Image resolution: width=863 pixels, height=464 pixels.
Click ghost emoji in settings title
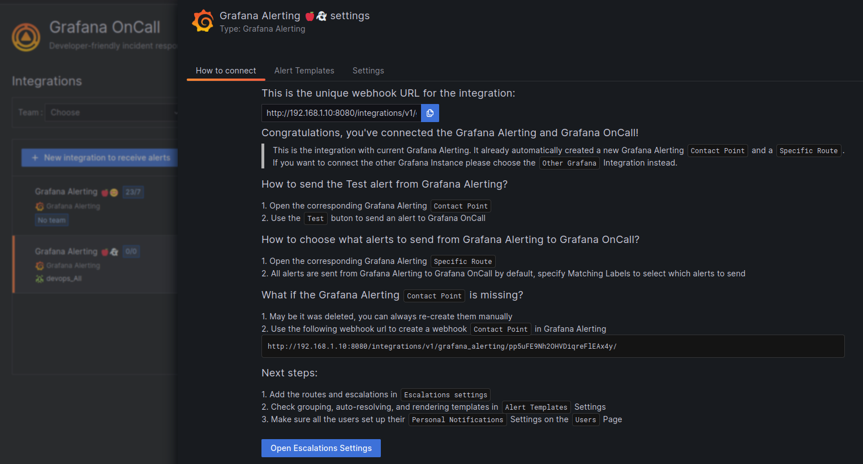[321, 16]
